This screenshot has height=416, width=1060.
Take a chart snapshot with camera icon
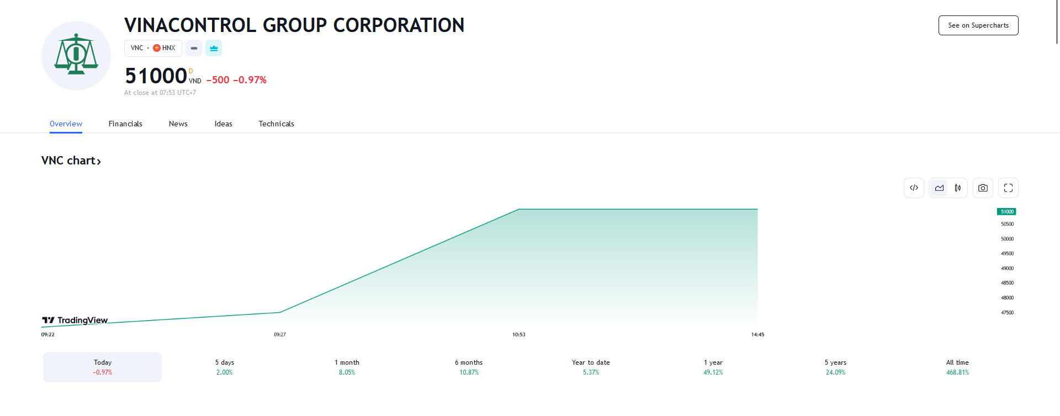983,188
